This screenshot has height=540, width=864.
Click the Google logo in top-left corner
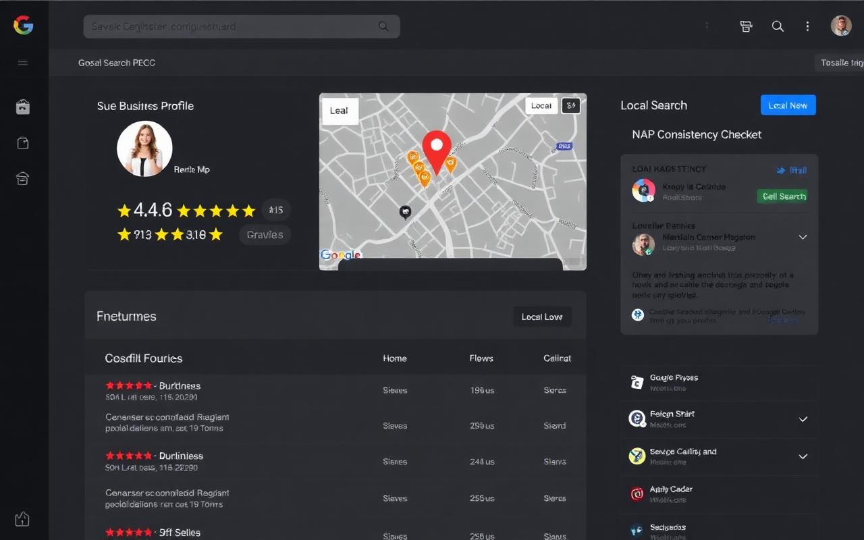pos(23,26)
